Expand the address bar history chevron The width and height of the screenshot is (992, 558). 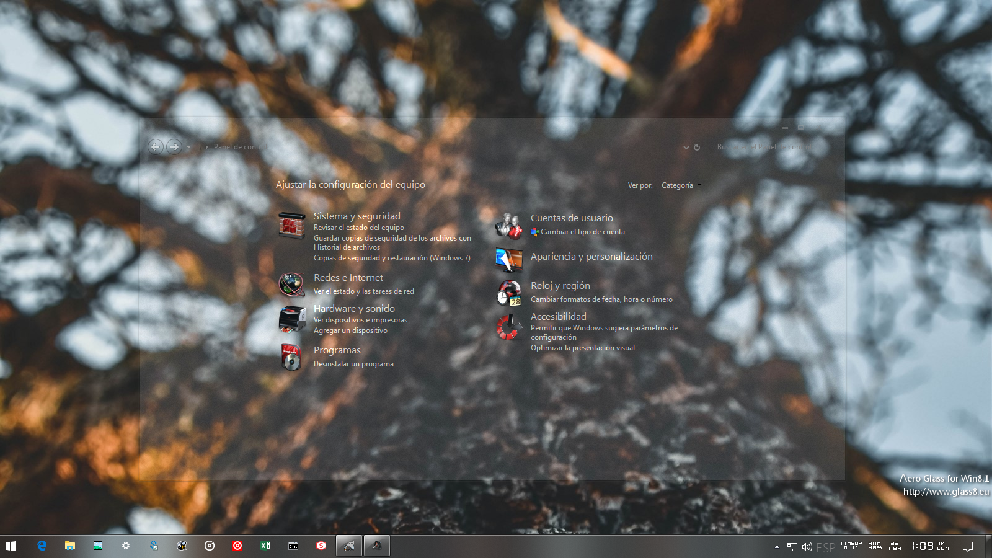(686, 148)
